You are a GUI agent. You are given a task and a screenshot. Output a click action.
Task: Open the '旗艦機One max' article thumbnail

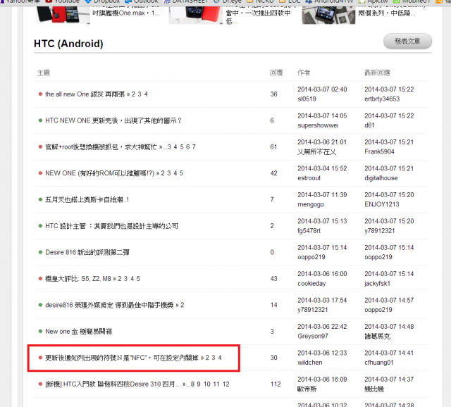pyautogui.click(x=63, y=15)
